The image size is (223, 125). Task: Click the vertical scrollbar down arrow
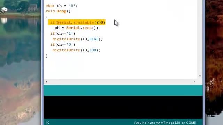200,76
